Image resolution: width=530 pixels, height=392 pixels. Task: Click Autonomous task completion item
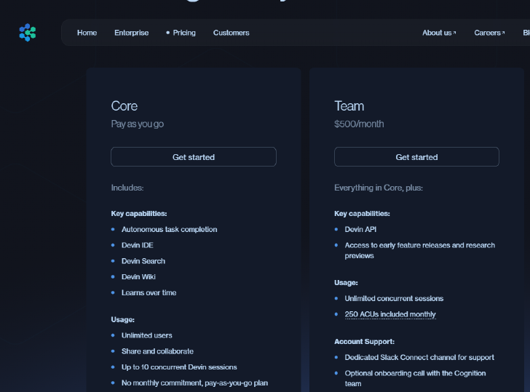[170, 229]
